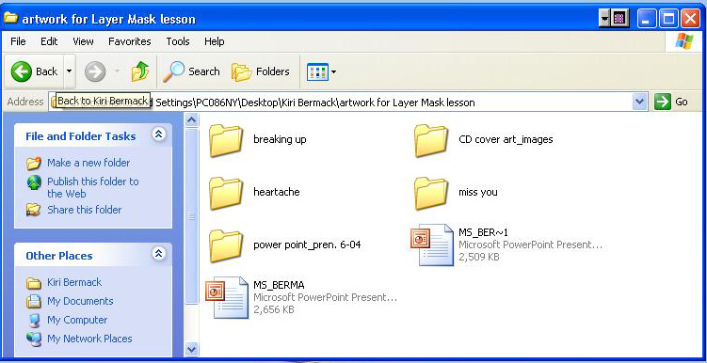Click the MS_BER~1 file name text

pyautogui.click(x=483, y=232)
